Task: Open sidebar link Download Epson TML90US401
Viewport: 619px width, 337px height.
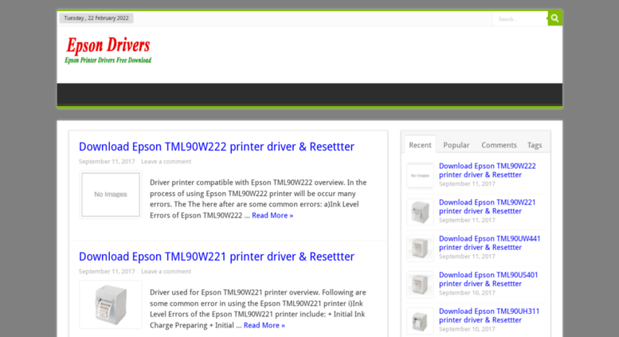Action: tap(488, 280)
